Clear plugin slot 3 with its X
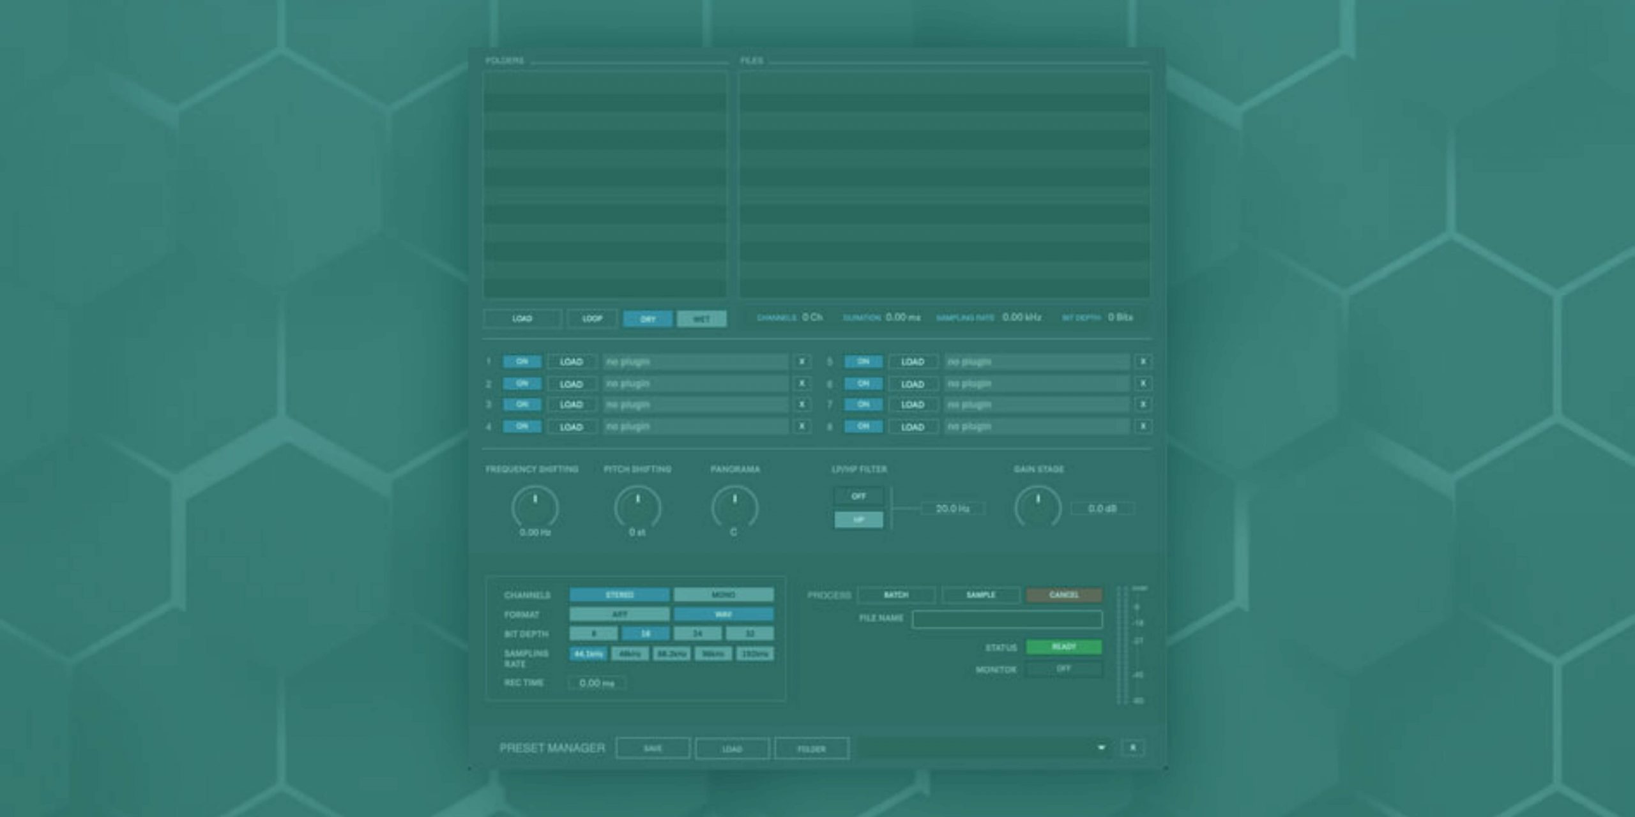 coord(802,405)
